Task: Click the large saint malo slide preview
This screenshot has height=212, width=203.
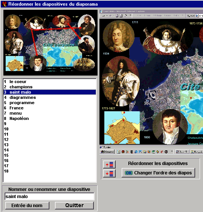Action: (151, 82)
